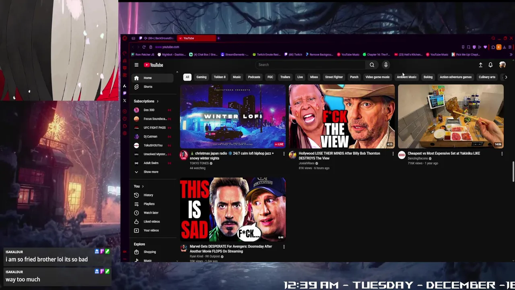Viewport: 515px width, 290px height.
Task: Select the Video game music chip
Action: coord(377,77)
